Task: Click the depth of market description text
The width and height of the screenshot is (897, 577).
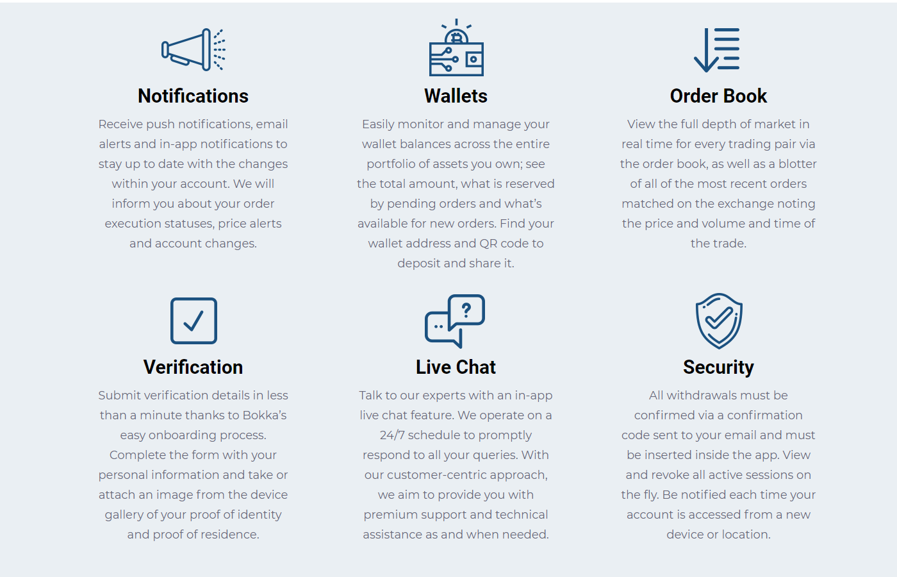Action: click(718, 183)
